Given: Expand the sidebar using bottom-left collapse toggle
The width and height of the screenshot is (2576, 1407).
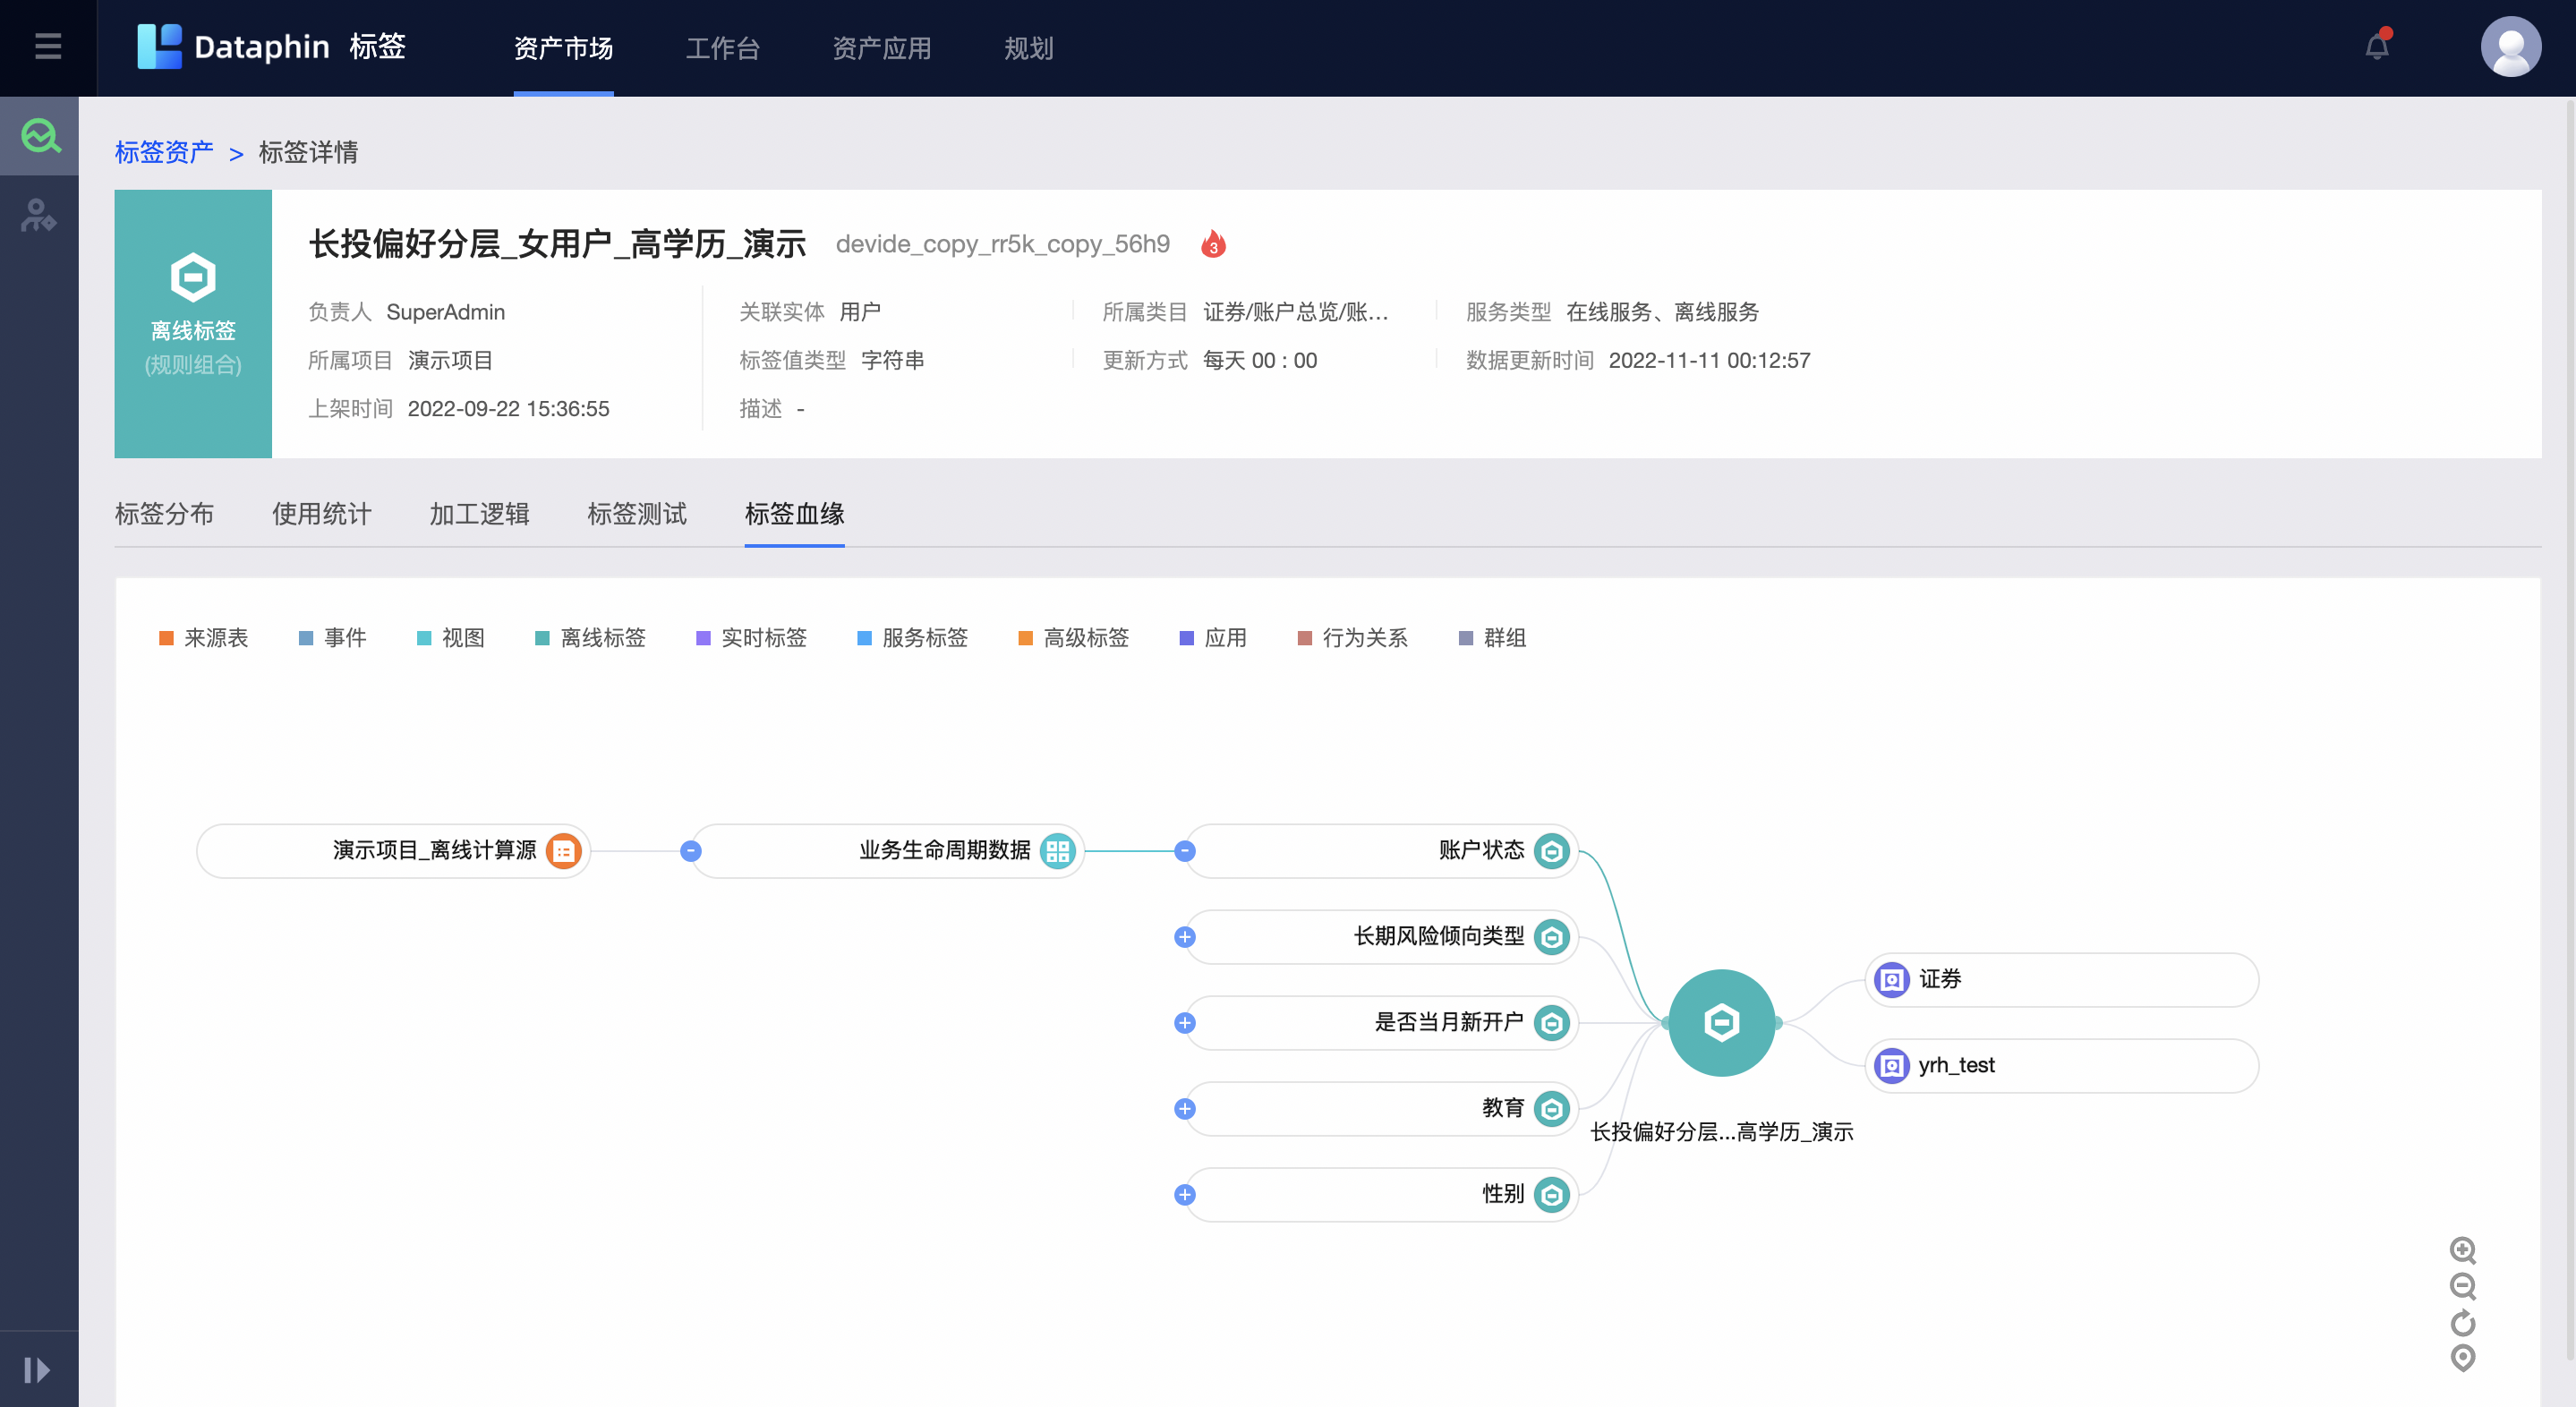Looking at the screenshot, I should [x=39, y=1369].
